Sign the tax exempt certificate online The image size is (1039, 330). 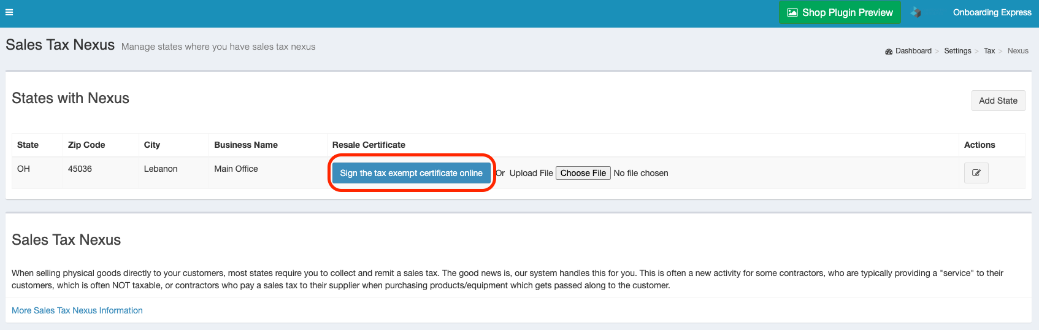point(411,173)
